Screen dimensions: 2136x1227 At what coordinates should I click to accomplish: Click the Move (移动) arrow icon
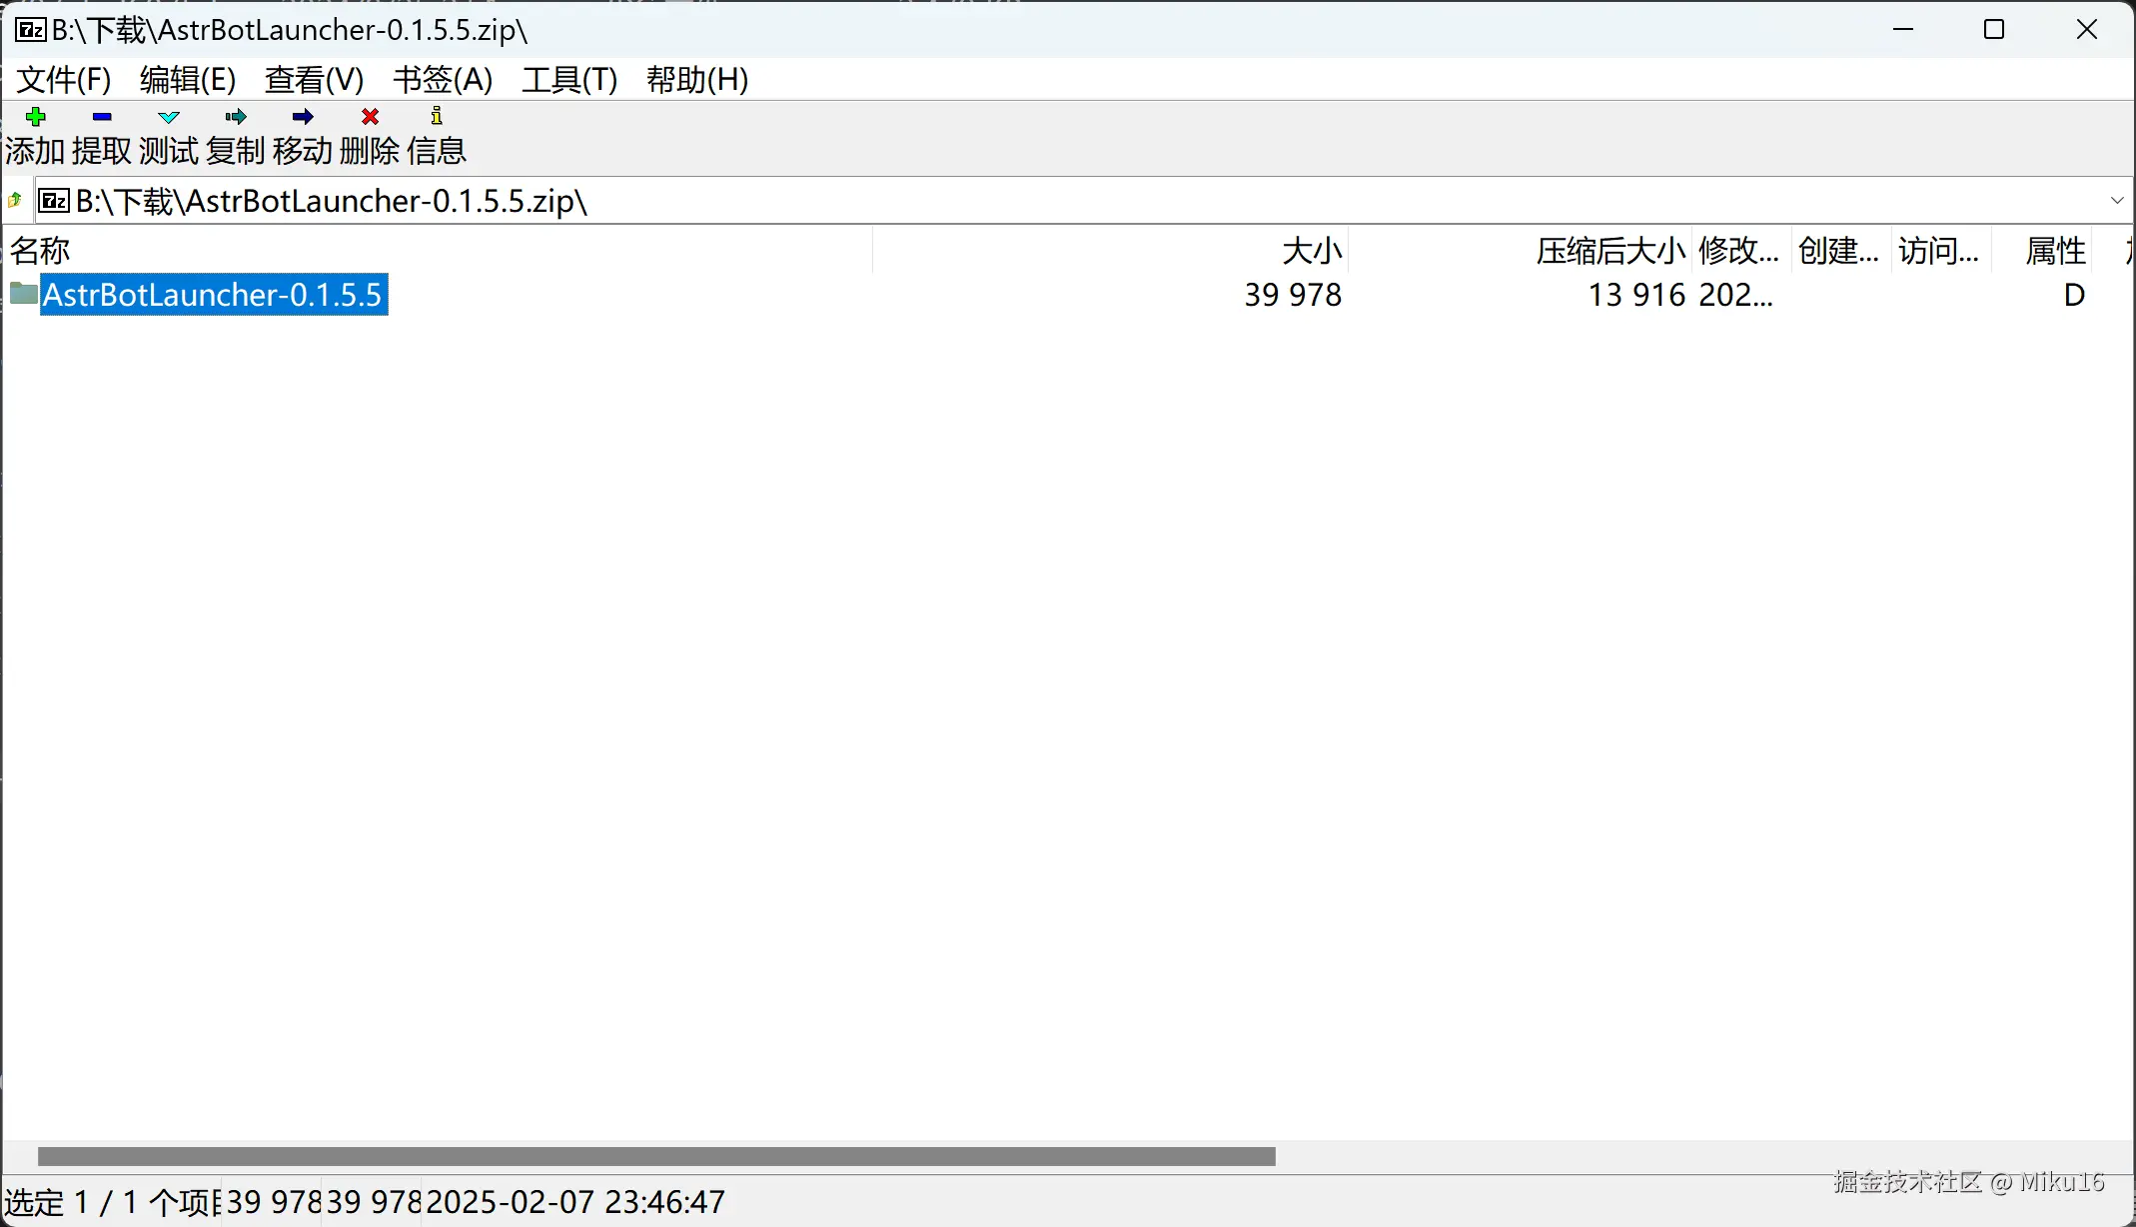303,117
